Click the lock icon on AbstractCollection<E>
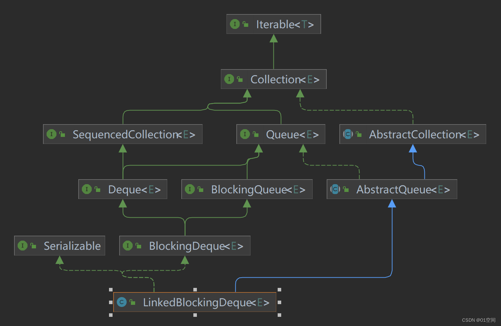The width and height of the screenshot is (501, 326). (x=358, y=134)
